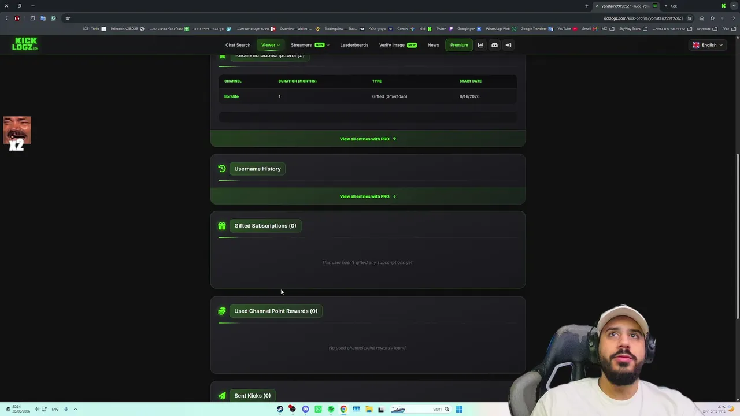This screenshot has width=740, height=416.
Task: Click the Username History clock icon
Action: click(x=222, y=169)
